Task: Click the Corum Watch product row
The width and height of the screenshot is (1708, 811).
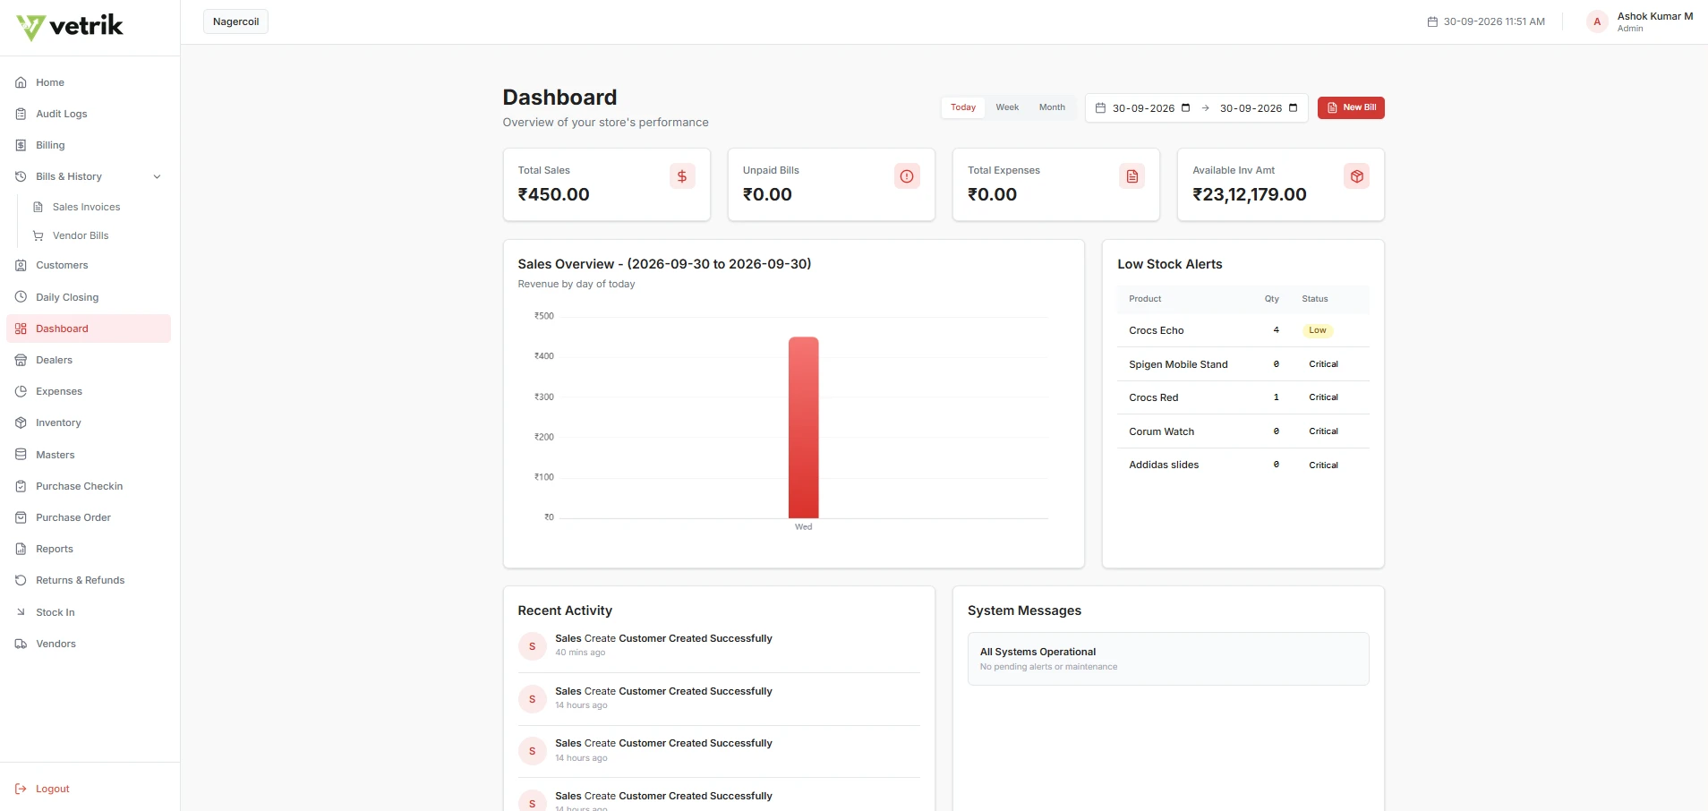Action: [1243, 431]
